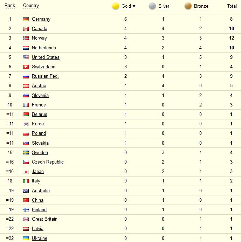Click the Sweden flag icon
Image resolution: width=241 pixels, height=242 pixels.
(26, 152)
